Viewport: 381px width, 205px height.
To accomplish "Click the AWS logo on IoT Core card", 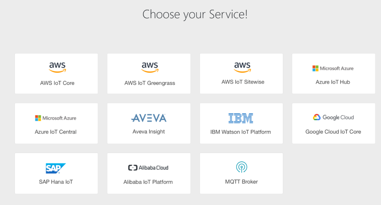I will tap(57, 68).
